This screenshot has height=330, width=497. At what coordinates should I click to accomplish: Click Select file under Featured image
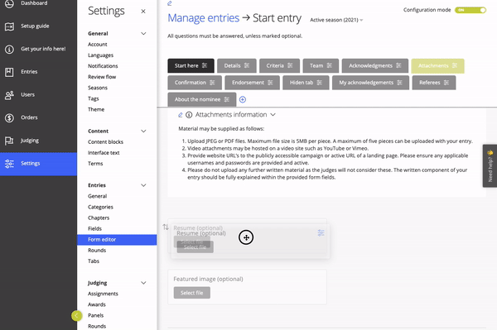192,293
